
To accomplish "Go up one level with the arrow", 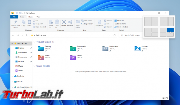I will pyautogui.click(x=27, y=35).
